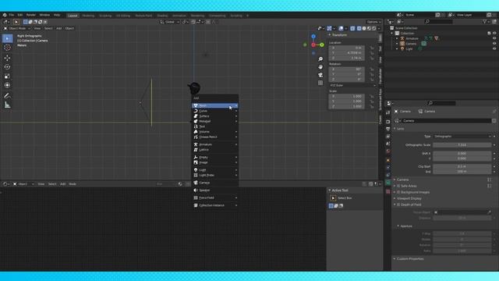The width and height of the screenshot is (499, 281).
Task: Click the Blender logo menu icon
Action: click(x=5, y=15)
